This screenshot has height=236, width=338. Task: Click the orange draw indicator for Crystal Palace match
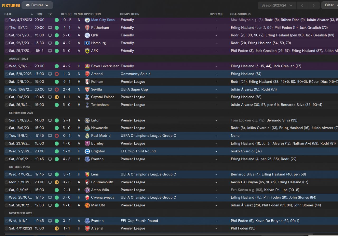(57, 97)
